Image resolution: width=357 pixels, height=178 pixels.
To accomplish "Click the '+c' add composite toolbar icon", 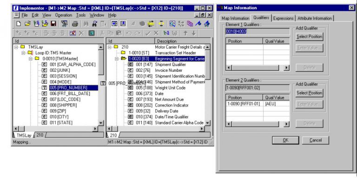I will (35, 33).
